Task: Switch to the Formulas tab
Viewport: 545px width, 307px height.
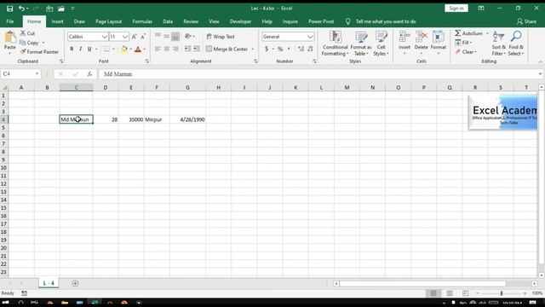Action: coord(142,21)
